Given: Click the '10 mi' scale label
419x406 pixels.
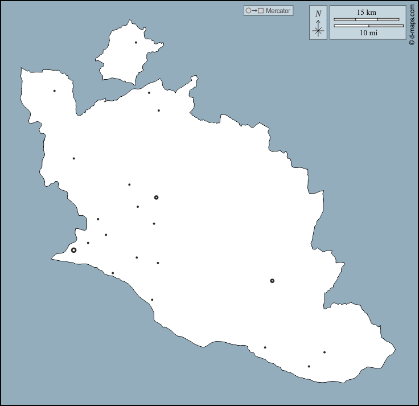Looking at the screenshot, I should pos(368,33).
